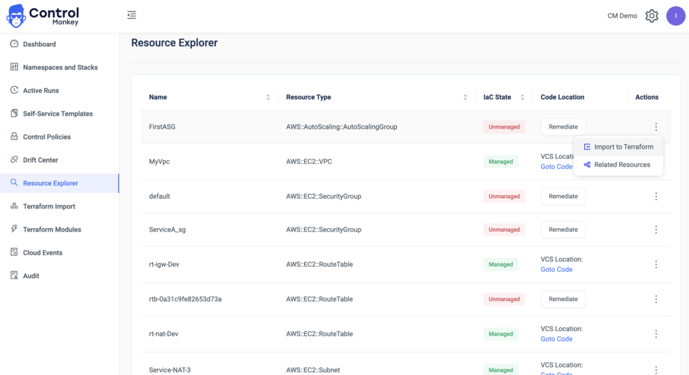Sort table by Name column arrows
This screenshot has width=689, height=375.
tap(268, 97)
